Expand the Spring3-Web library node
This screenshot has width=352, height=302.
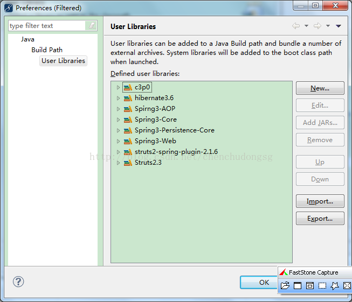[118, 141]
